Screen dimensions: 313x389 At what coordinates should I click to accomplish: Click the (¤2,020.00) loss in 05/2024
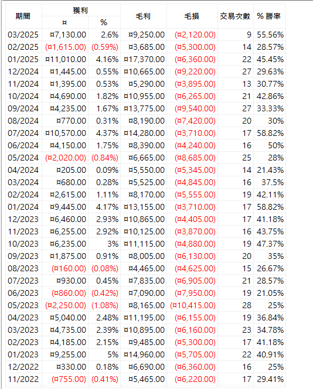pos(65,158)
